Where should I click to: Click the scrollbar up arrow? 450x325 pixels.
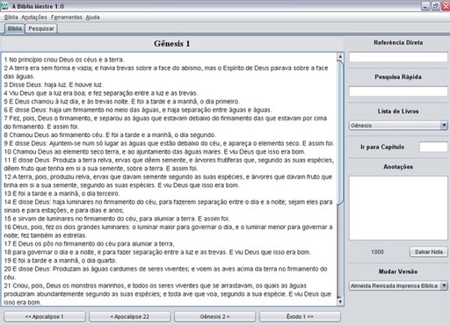click(x=340, y=56)
